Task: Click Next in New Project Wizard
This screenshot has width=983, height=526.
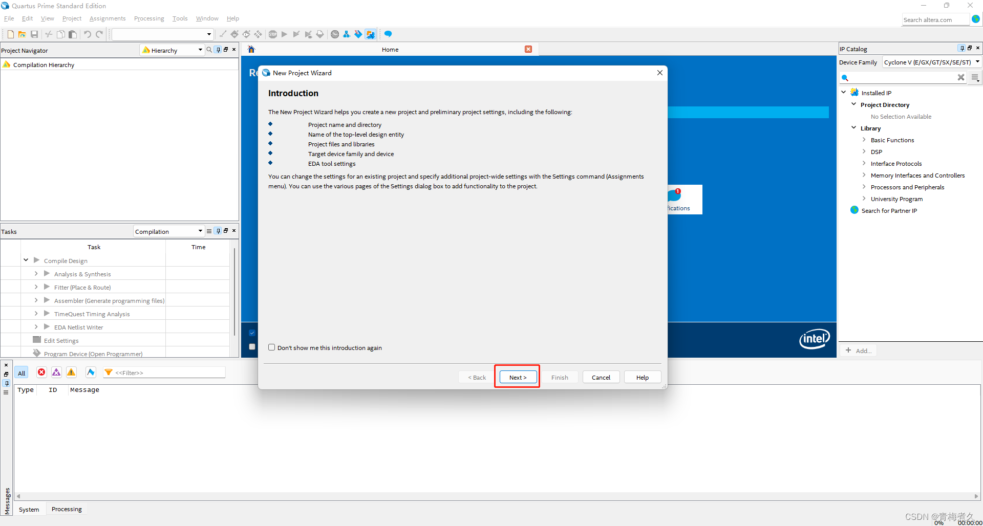Action: [x=518, y=377]
